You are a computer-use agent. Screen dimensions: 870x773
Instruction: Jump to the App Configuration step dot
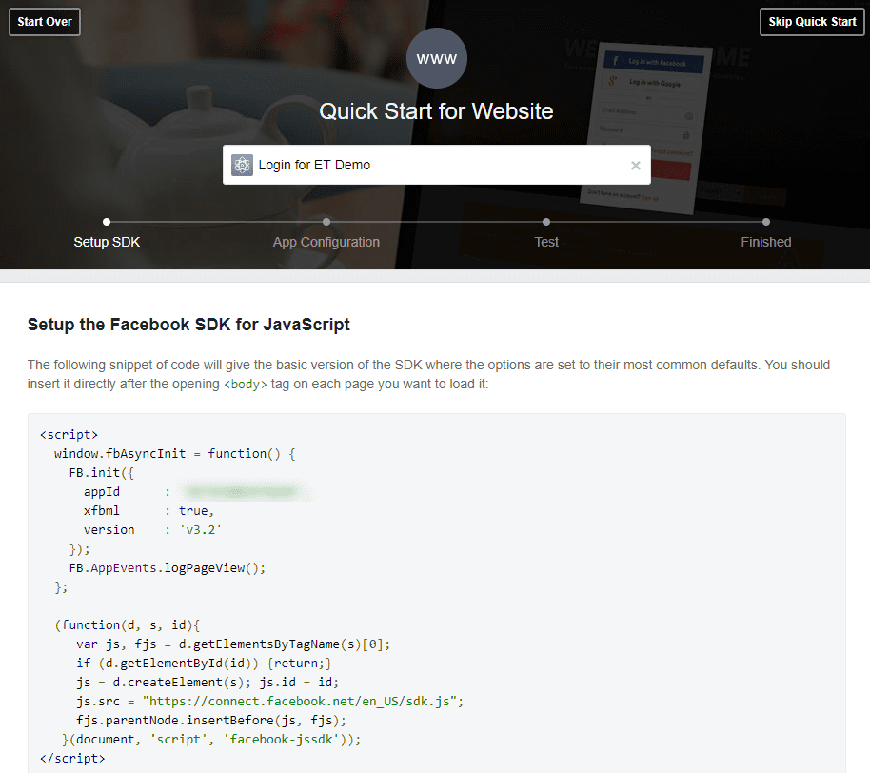coord(326,222)
